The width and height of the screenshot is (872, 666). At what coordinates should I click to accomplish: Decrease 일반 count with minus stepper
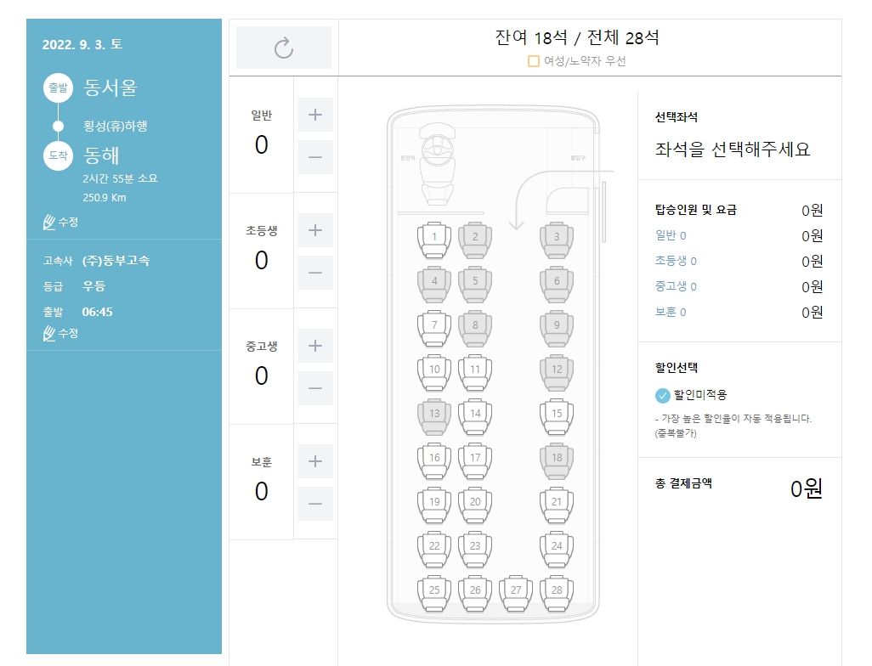click(x=315, y=157)
